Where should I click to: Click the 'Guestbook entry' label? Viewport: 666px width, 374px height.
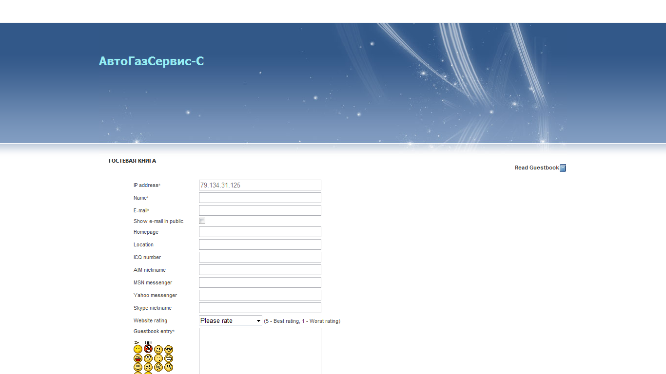point(153,331)
